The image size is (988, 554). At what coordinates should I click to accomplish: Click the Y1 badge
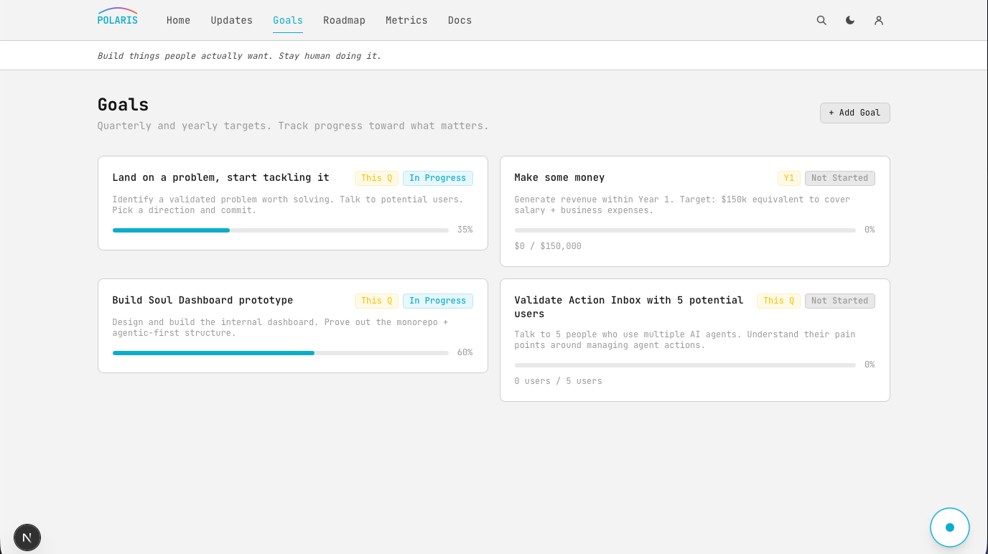coord(788,178)
